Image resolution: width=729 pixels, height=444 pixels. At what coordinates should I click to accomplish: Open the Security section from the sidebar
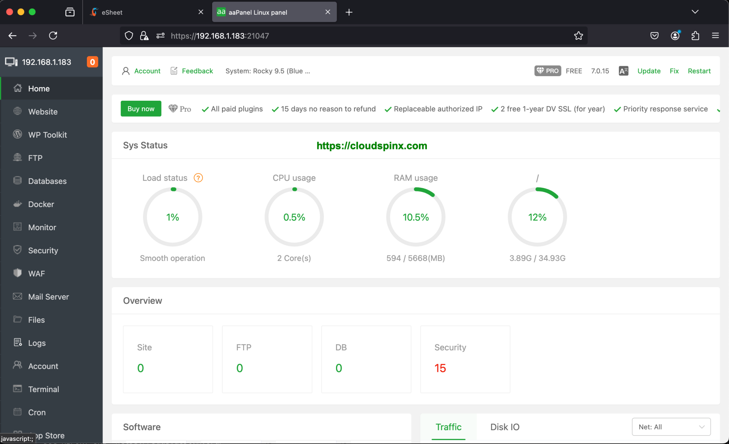[43, 250]
